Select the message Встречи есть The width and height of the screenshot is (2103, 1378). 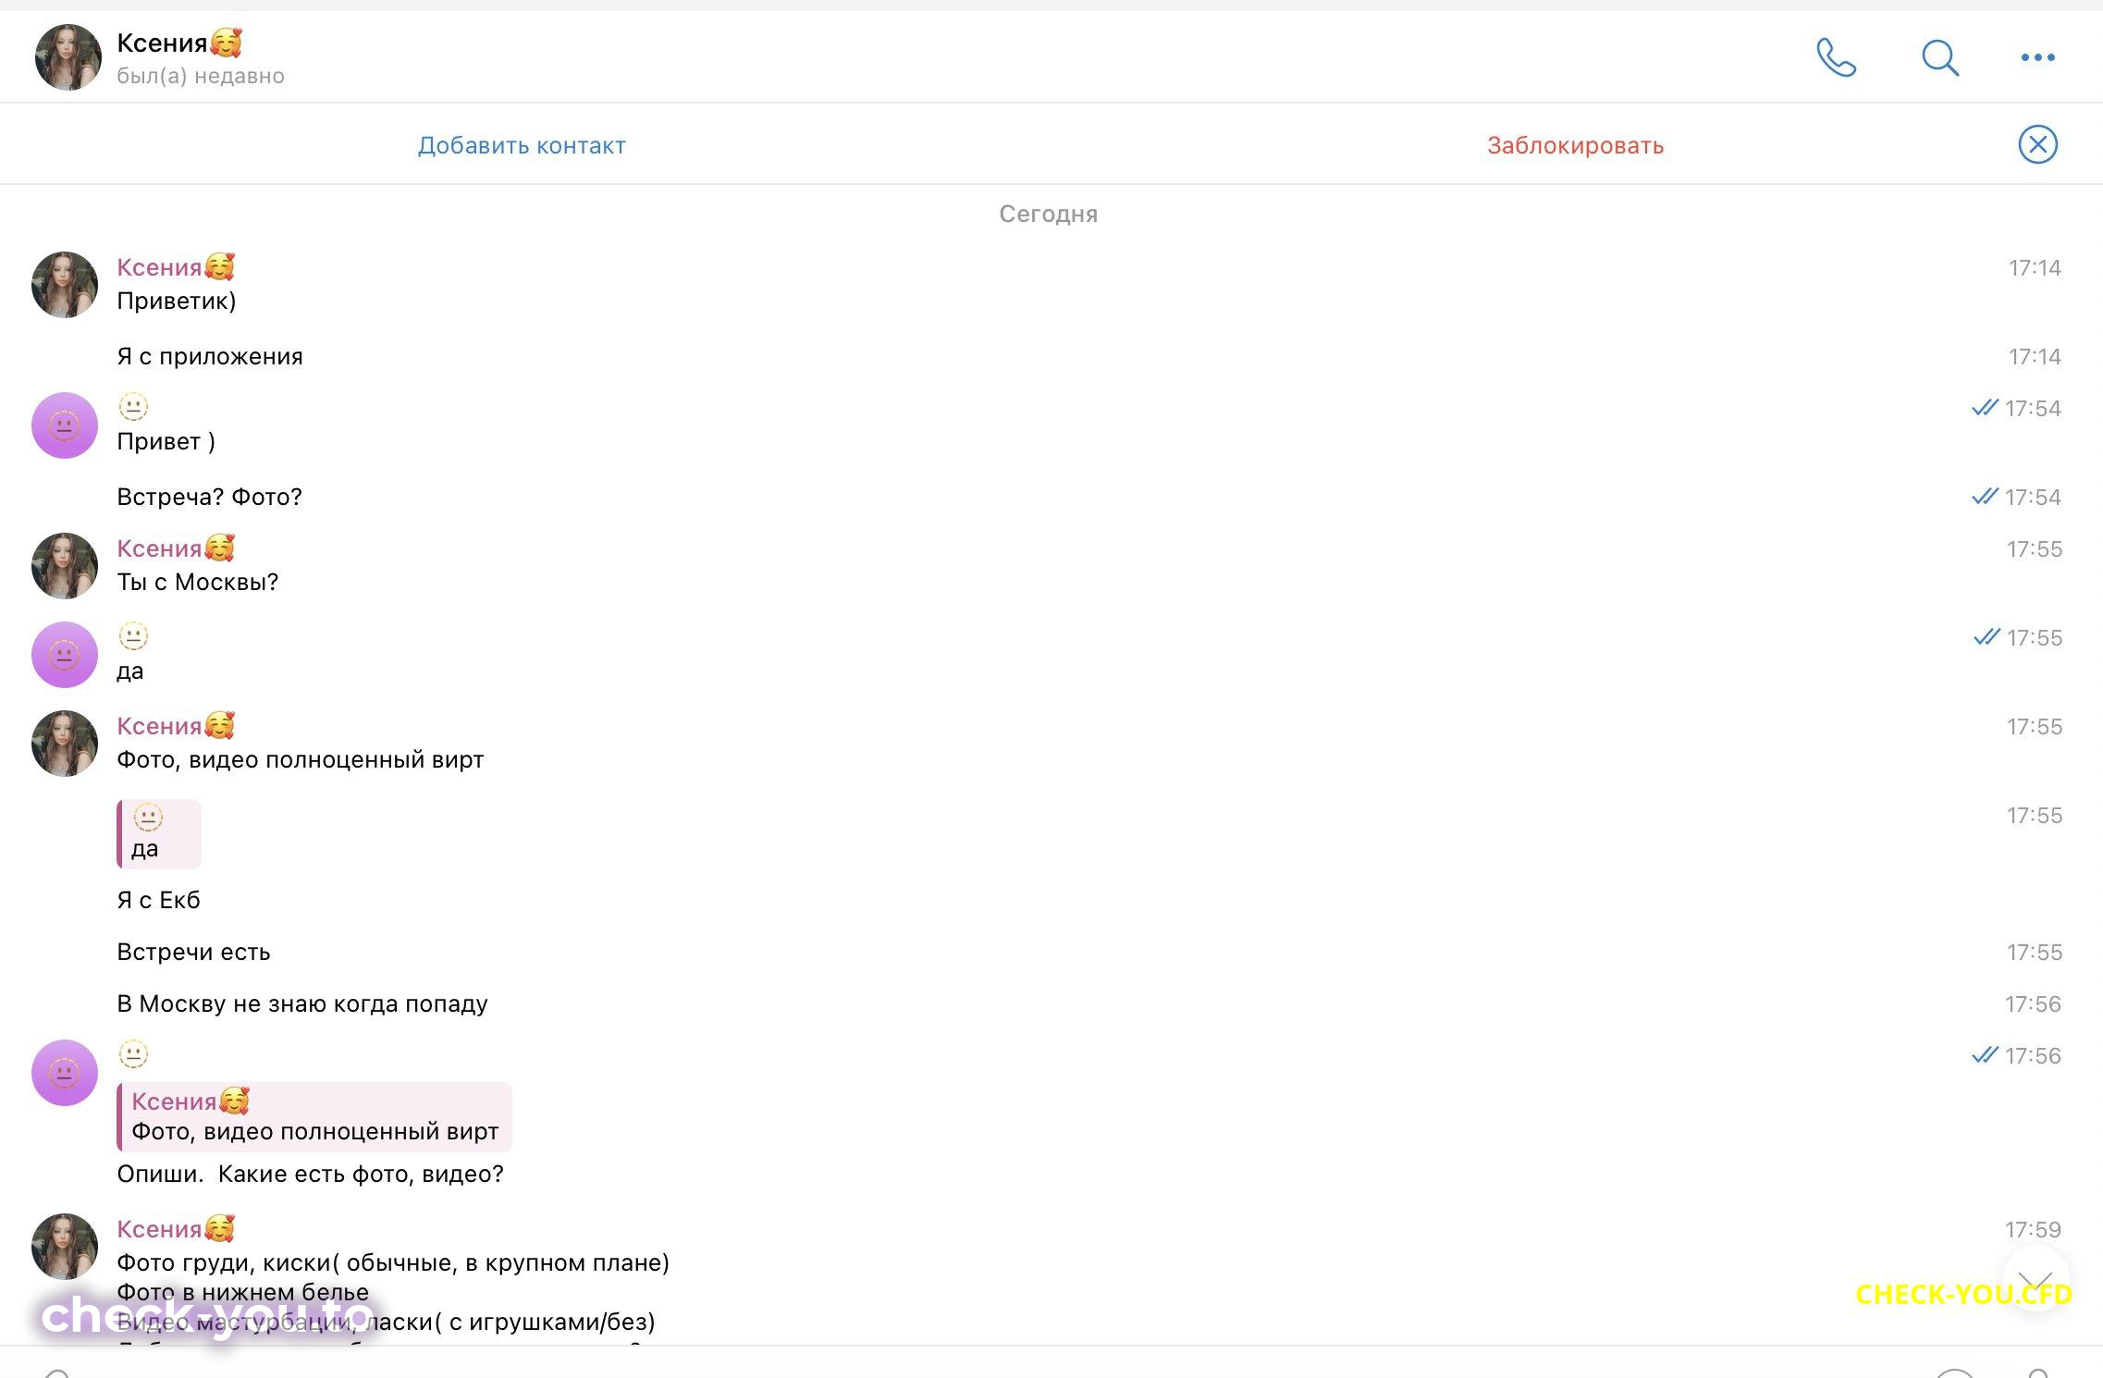(x=194, y=953)
